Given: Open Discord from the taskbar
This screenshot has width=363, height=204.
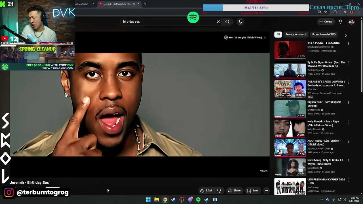Looking at the screenshot, I should pyautogui.click(x=190, y=199).
